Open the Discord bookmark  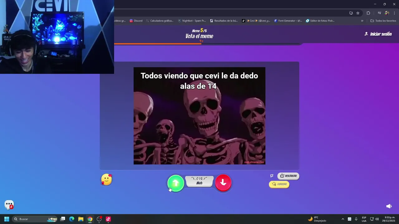(136, 21)
